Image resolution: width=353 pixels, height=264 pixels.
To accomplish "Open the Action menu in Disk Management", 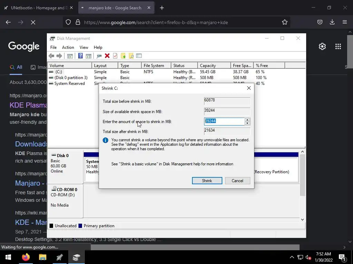I will pyautogui.click(x=68, y=47).
